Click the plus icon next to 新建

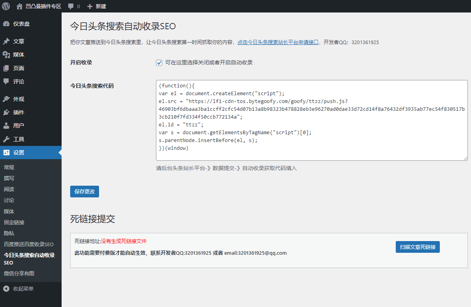pos(90,7)
